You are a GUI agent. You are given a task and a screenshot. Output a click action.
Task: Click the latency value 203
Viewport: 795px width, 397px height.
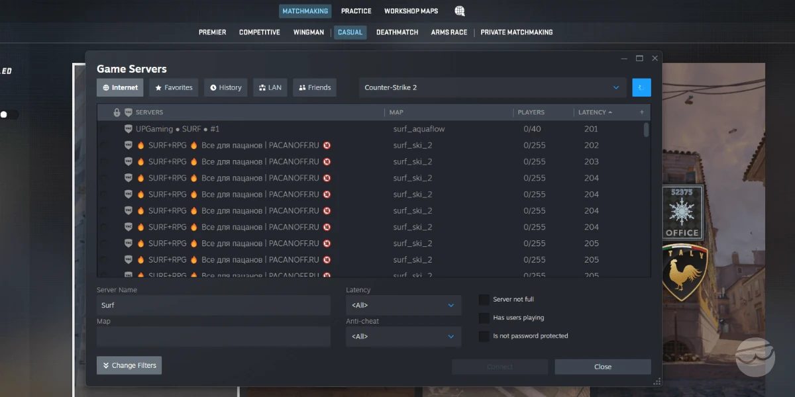click(591, 161)
